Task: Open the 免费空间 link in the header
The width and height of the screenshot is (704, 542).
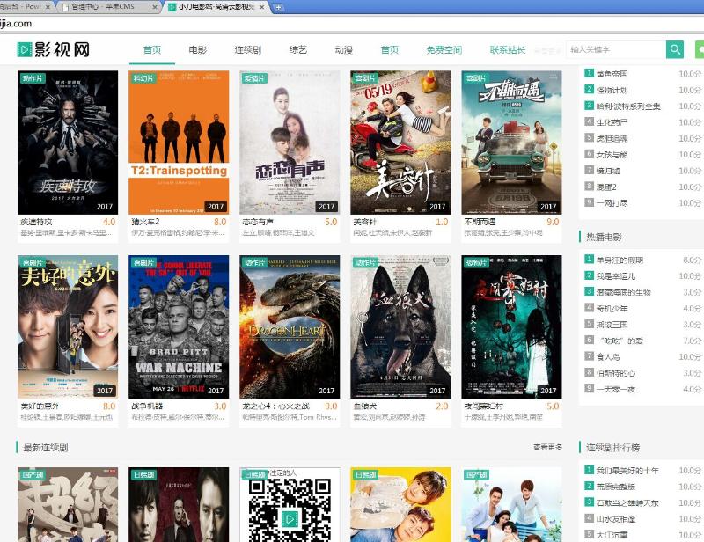Action: click(x=444, y=50)
